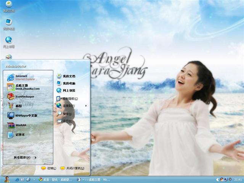This screenshot has width=244, height=183.
Task: Launch Internet Explorer from quick launch
Action: (x=17, y=180)
